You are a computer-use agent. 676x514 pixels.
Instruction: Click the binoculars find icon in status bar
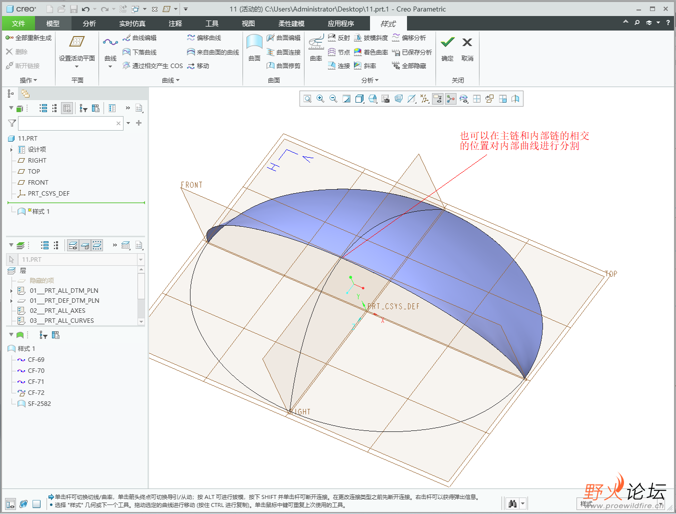pyautogui.click(x=512, y=503)
